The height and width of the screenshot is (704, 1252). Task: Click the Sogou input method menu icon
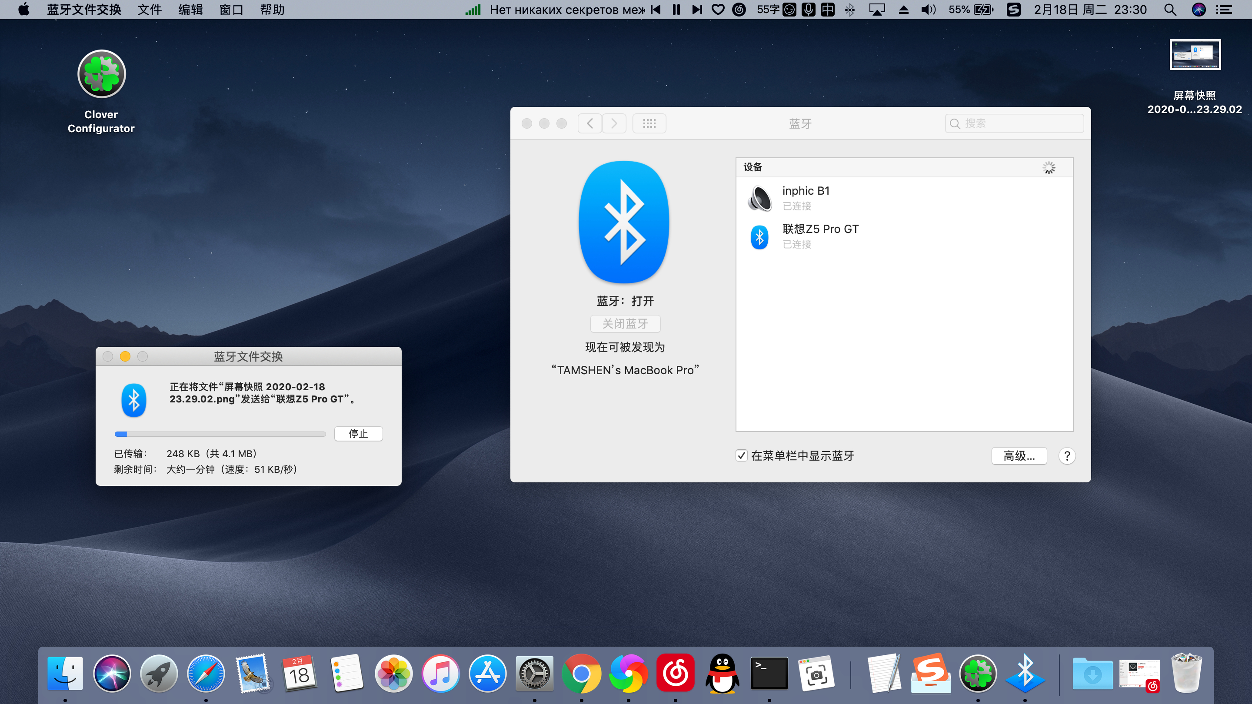1013,10
